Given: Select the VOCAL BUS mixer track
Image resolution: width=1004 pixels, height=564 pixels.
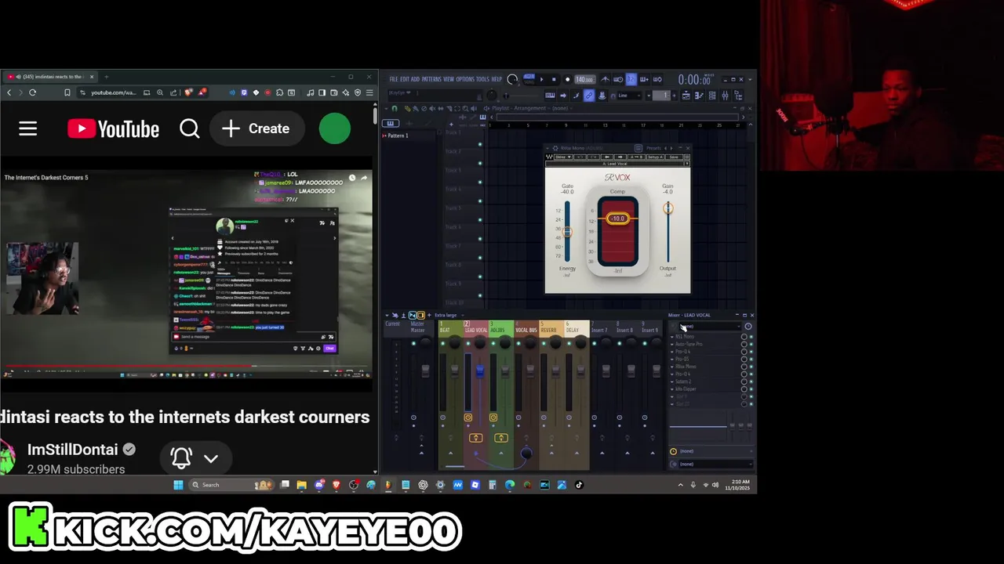Looking at the screenshot, I should point(526,330).
